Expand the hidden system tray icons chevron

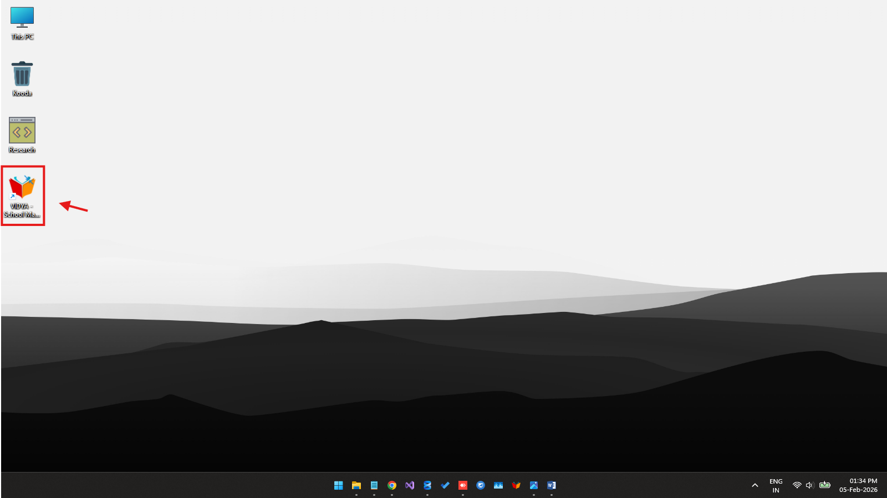[755, 485]
